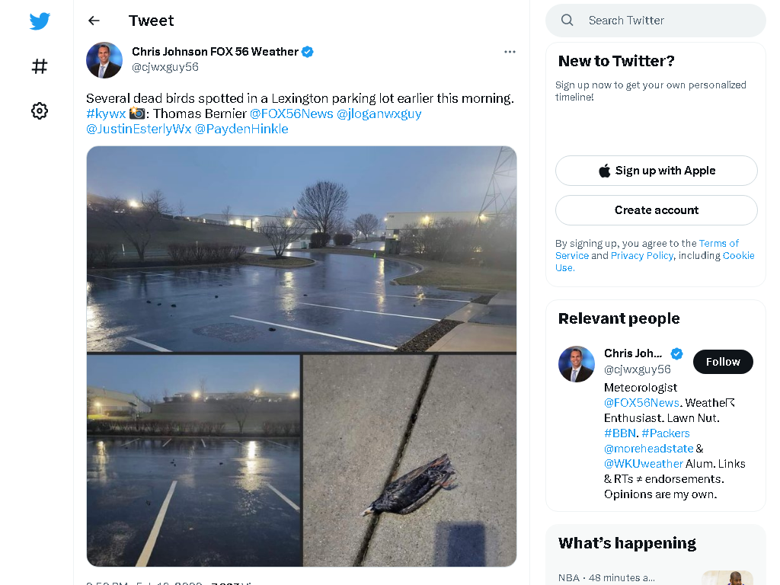Click the Sign up with Apple button
Image resolution: width=780 pixels, height=585 pixels.
coord(656,171)
